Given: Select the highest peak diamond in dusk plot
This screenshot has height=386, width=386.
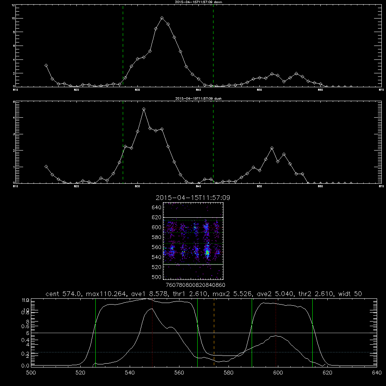Looking at the screenshot, I should pos(144,109).
